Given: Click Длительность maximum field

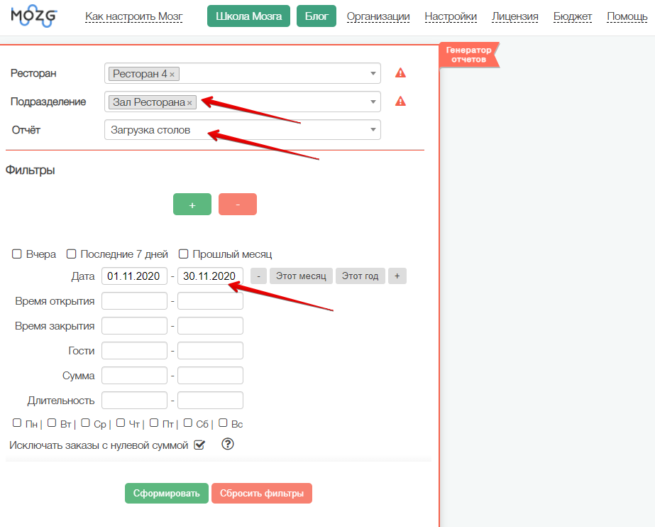Looking at the screenshot, I should 210,401.
